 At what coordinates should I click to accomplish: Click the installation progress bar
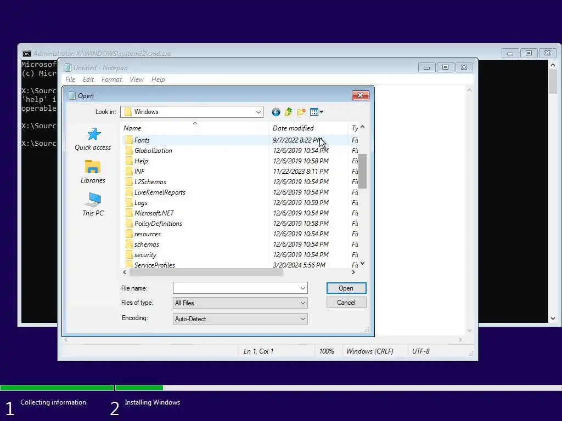[281, 388]
